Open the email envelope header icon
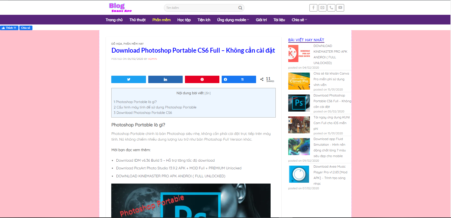This screenshot has width=451, height=218. pos(322,8)
